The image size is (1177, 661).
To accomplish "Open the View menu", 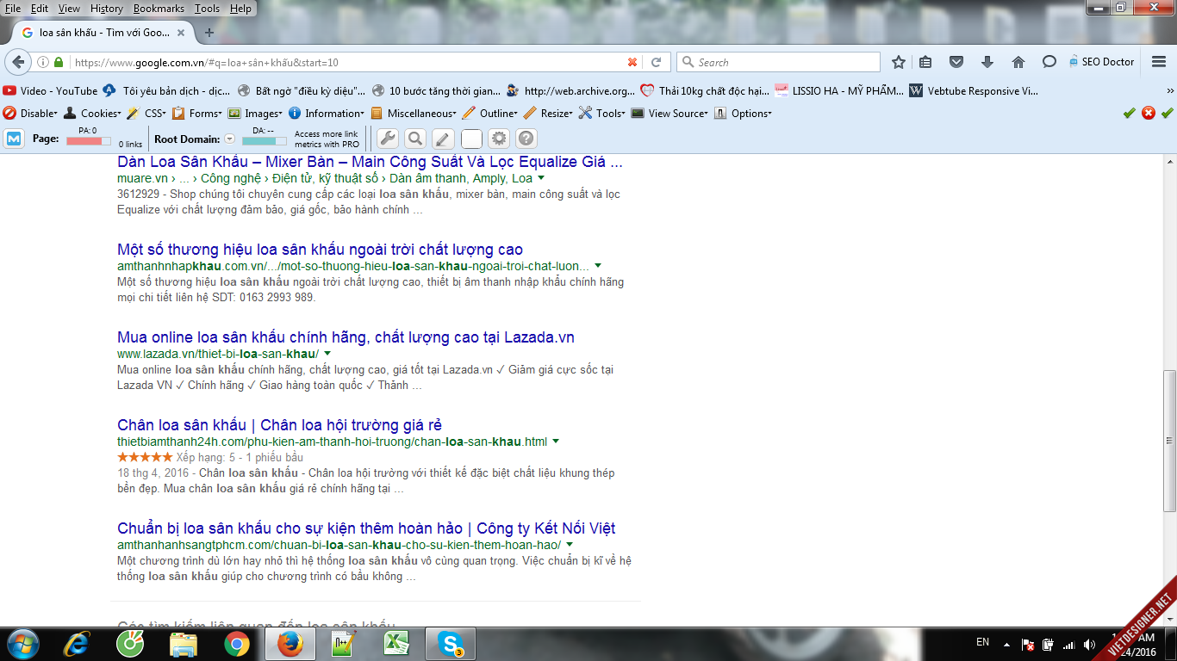I will pyautogui.click(x=69, y=8).
